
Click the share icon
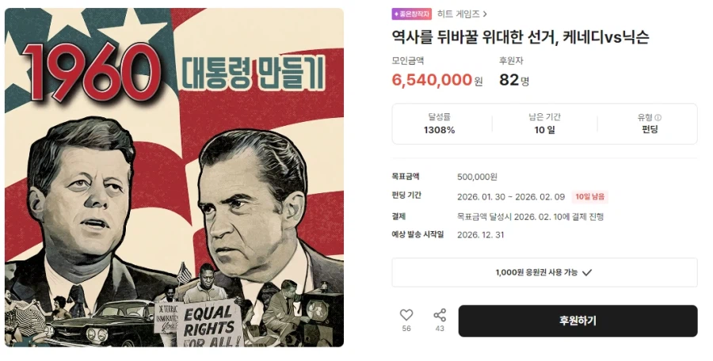[x=440, y=315]
